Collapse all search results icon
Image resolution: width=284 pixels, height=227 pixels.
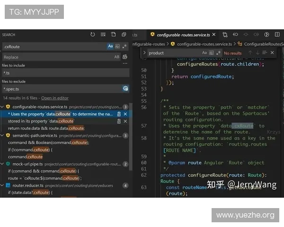pyautogui.click(x=124, y=35)
